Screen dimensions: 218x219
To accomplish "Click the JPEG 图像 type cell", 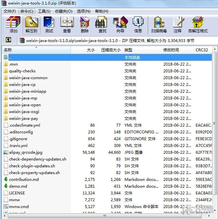I will pyautogui.click(x=133, y=152).
